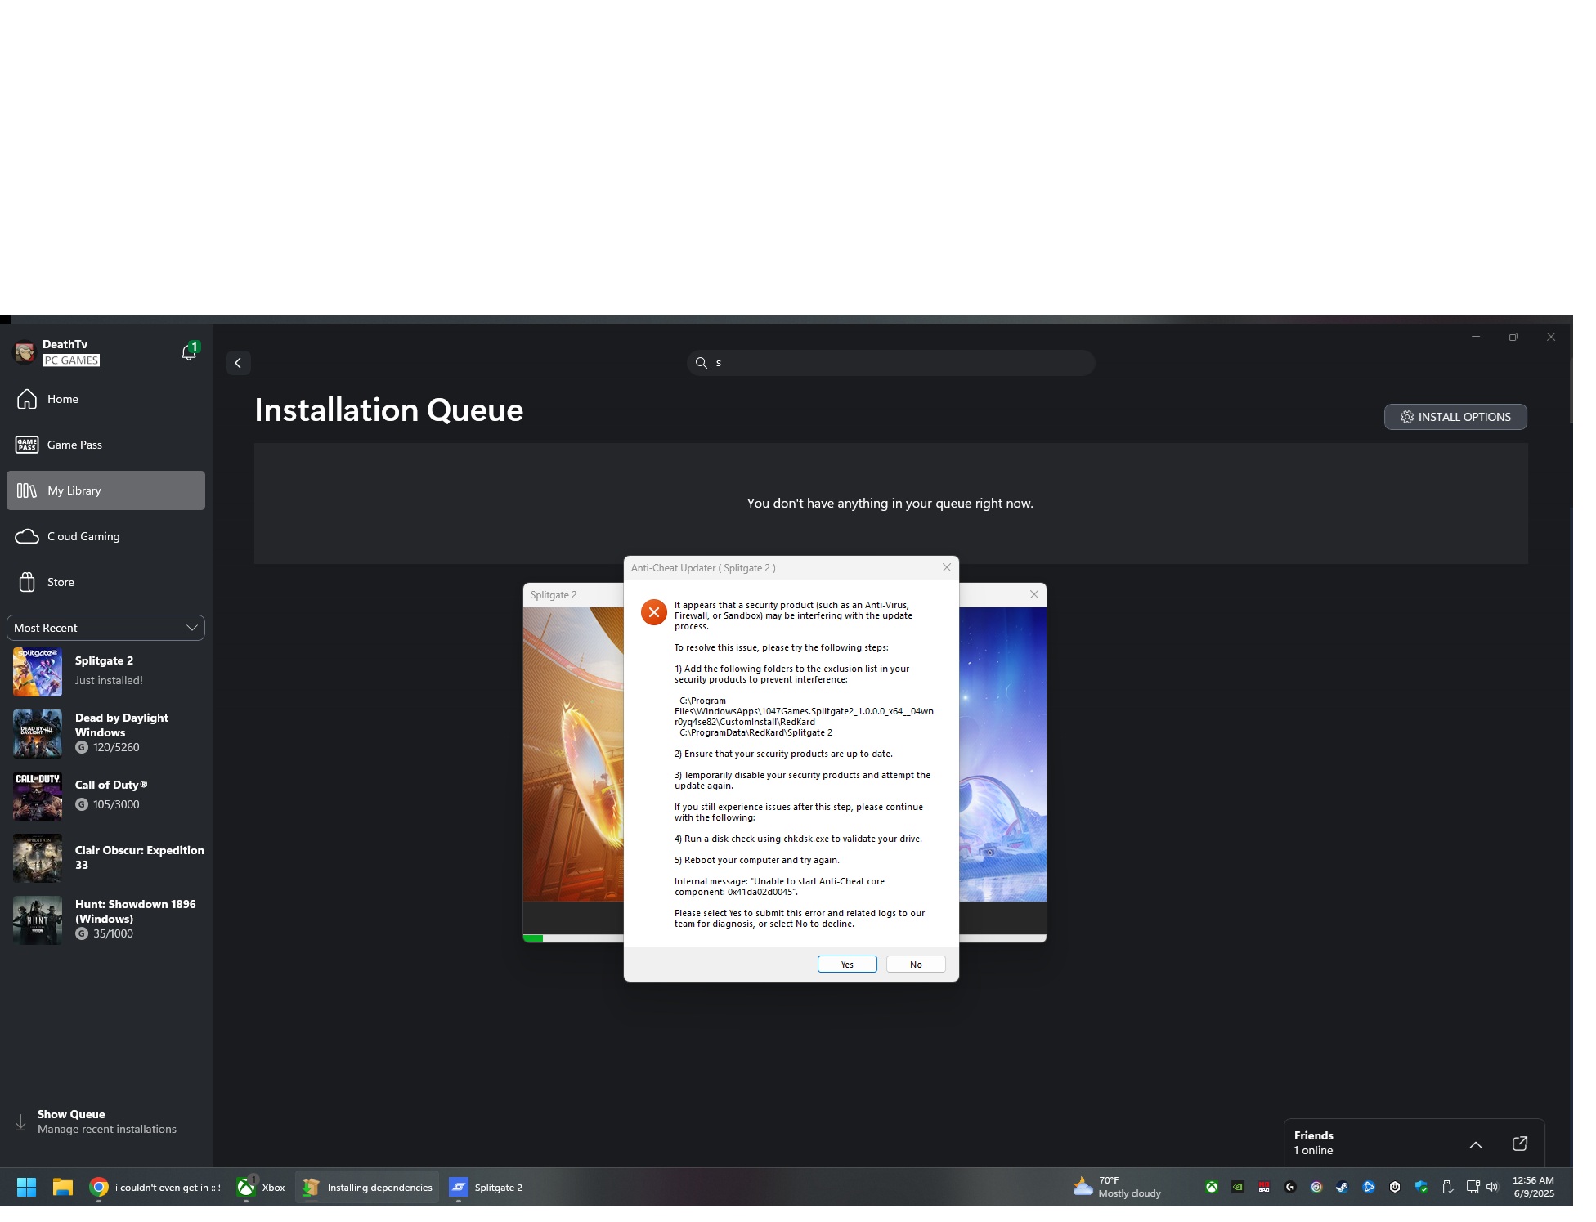Open Game Pass section
The image size is (1596, 1222).
point(74,445)
